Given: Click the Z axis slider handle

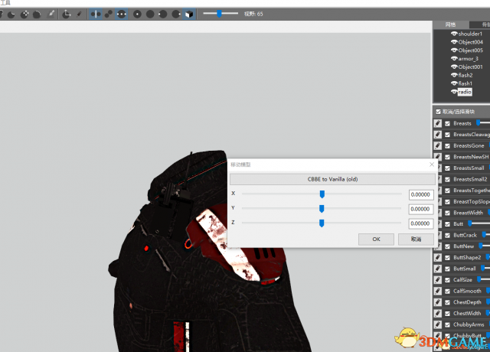Looking at the screenshot, I should coord(322,223).
